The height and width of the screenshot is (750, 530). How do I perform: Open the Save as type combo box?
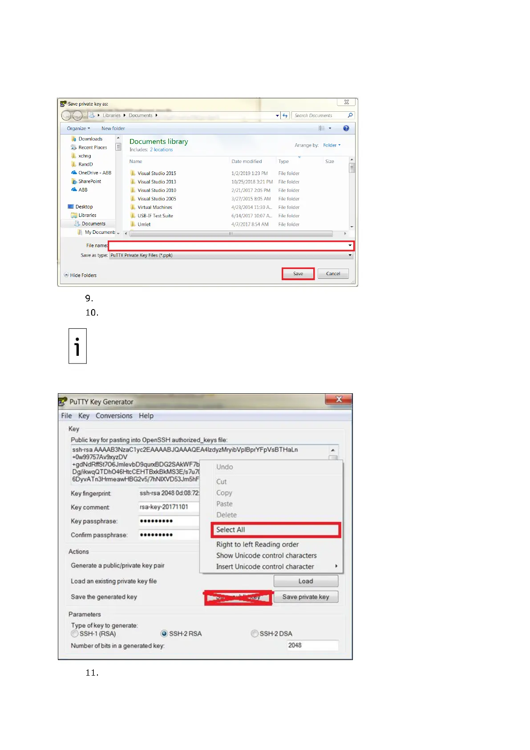coord(231,255)
